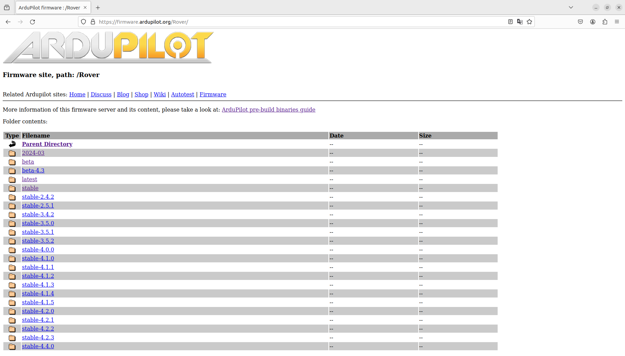Click the folder icon beside stable-3.4.2

coord(12,215)
